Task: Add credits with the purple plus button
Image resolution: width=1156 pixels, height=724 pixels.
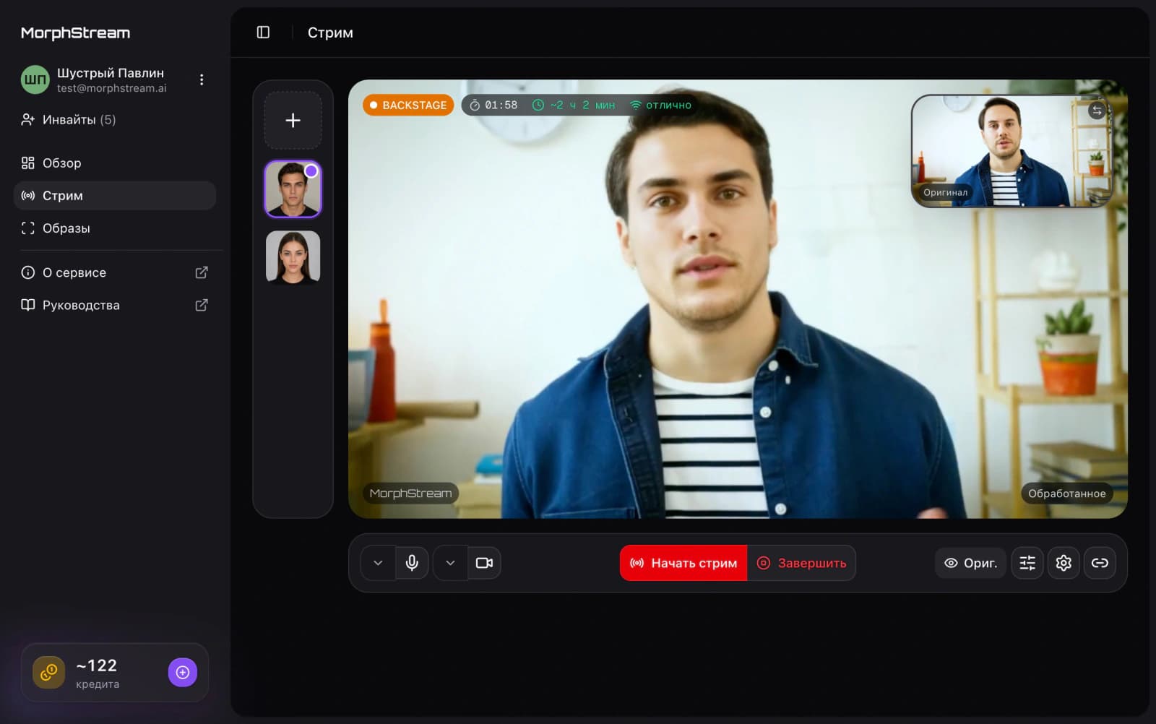Action: [183, 673]
